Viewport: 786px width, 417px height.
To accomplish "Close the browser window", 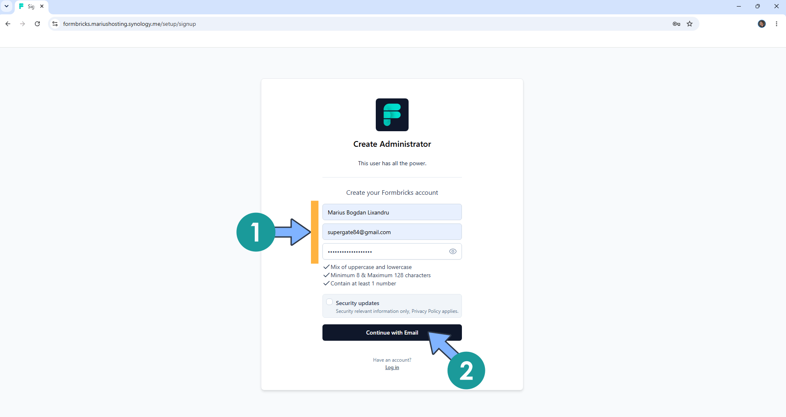I will coord(777,6).
